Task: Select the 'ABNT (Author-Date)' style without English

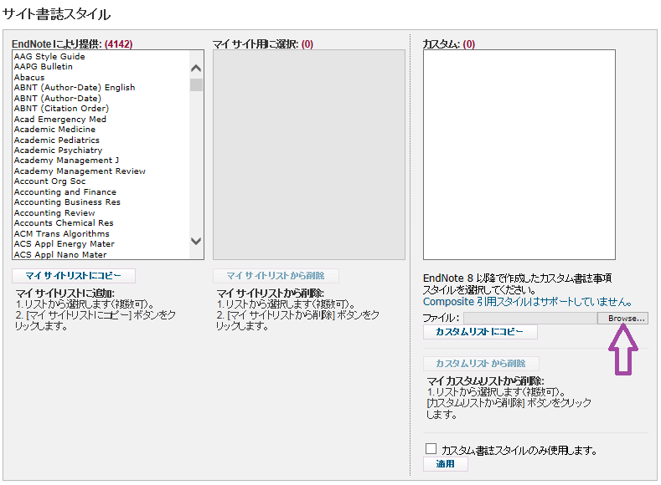Action: click(58, 98)
